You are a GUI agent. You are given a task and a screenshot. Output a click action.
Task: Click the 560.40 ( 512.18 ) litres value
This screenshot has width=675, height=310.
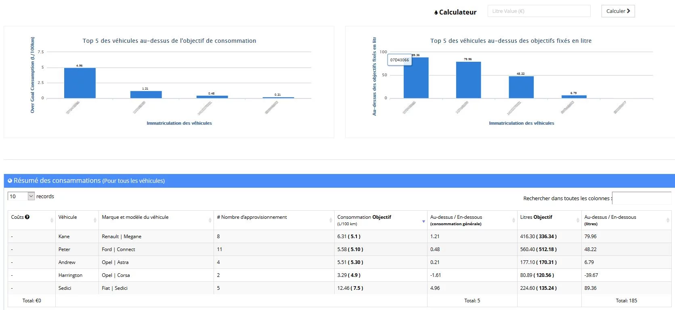coord(538,249)
